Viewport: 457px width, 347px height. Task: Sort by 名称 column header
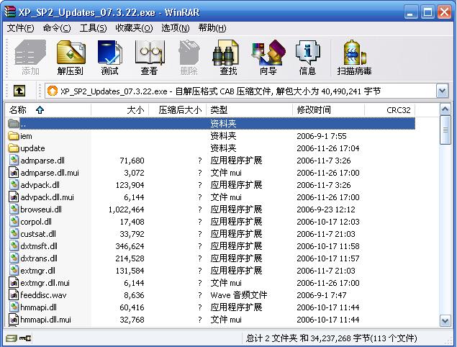click(x=47, y=110)
